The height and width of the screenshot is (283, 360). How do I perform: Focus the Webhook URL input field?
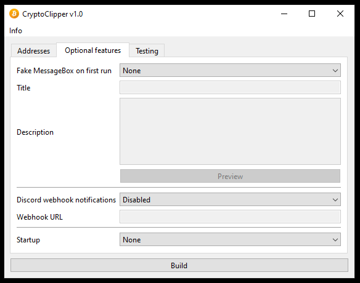(x=230, y=217)
